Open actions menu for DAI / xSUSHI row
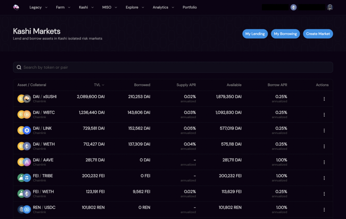346x219 pixels. (x=324, y=99)
